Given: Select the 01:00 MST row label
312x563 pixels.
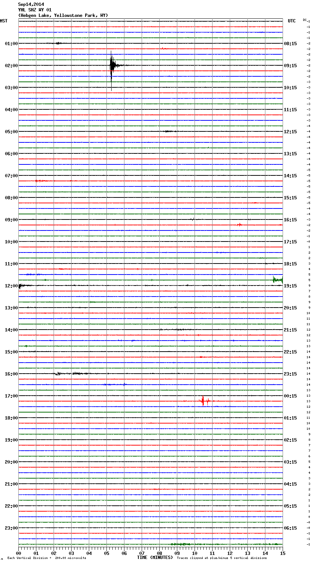Looking at the screenshot, I should click(x=11, y=44).
